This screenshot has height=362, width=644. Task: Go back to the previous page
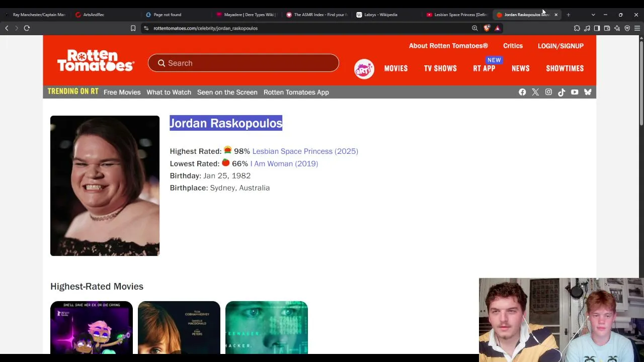point(7,28)
